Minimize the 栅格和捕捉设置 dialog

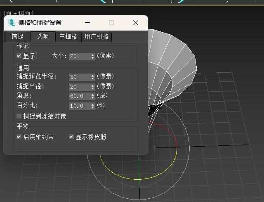87,23
